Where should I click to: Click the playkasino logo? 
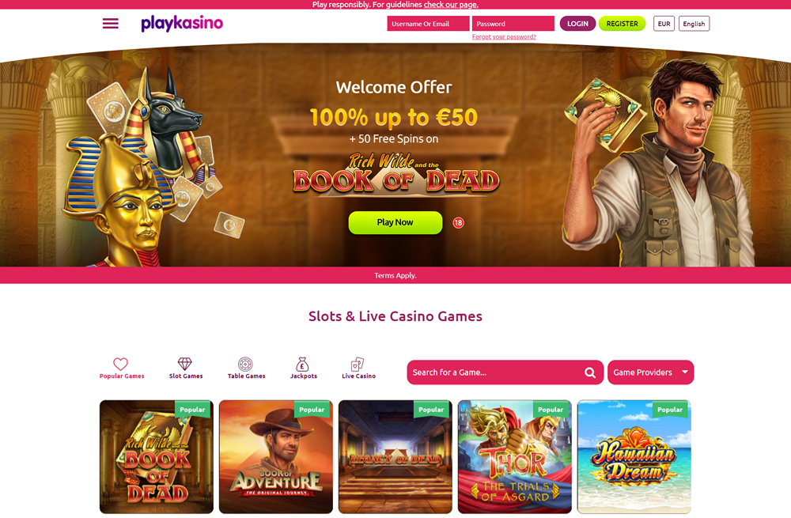click(x=182, y=23)
